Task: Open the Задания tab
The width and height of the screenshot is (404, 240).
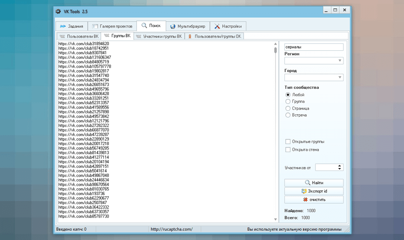Action: (x=71, y=26)
